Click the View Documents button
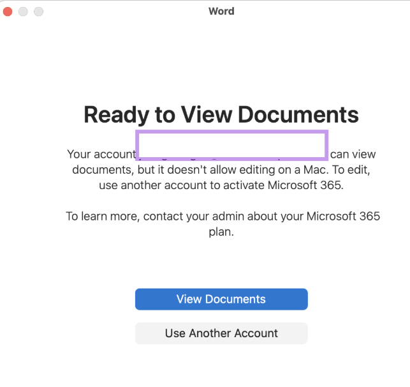Image resolution: width=410 pixels, height=387 pixels. pos(221,299)
